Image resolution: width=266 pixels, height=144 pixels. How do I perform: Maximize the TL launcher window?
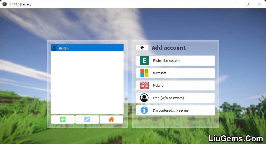(247, 4)
